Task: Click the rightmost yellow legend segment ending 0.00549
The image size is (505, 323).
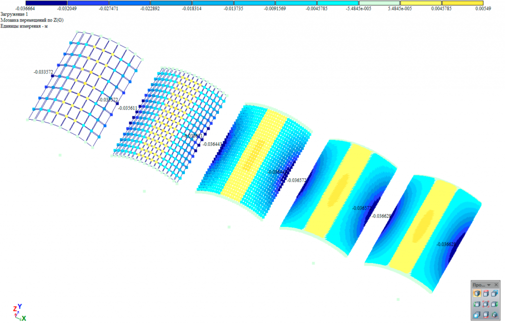Action: pos(462,3)
